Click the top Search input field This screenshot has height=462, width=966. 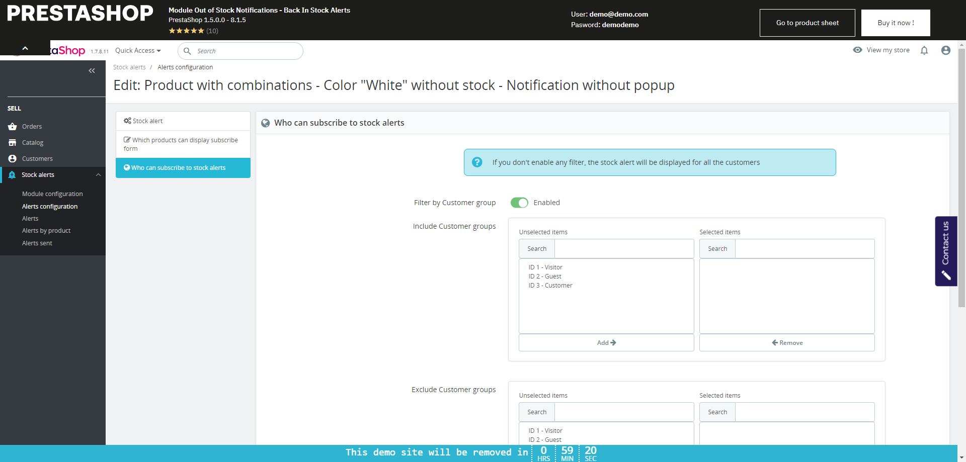tap(240, 51)
